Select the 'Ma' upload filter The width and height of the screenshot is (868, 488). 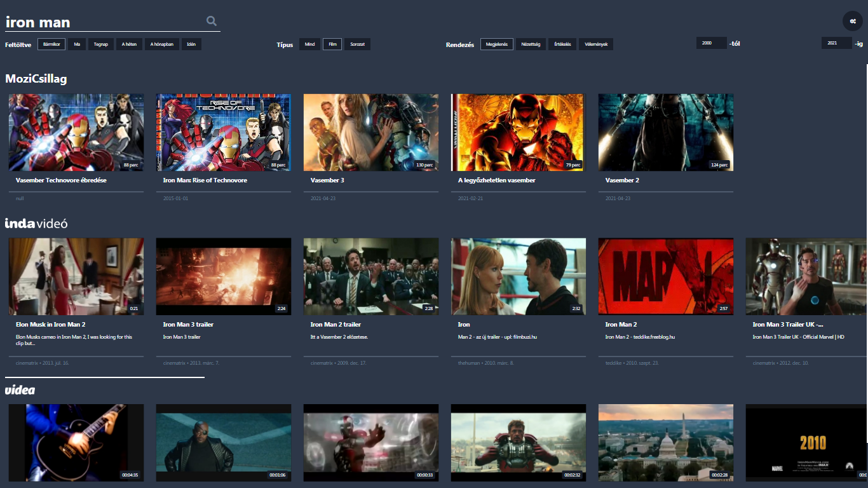coord(77,44)
